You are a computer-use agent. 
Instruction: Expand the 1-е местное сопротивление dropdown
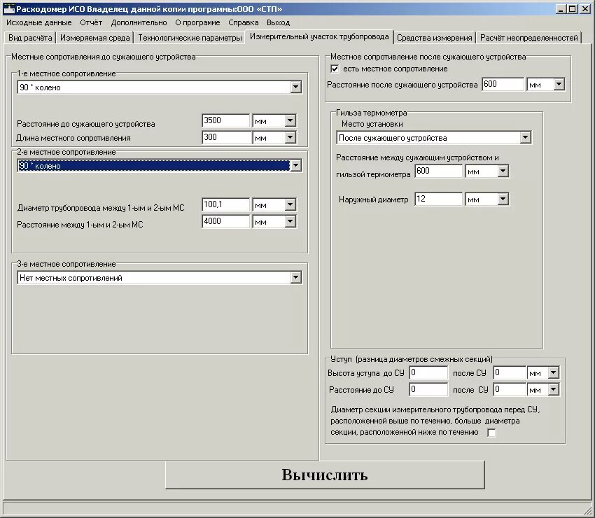(296, 87)
